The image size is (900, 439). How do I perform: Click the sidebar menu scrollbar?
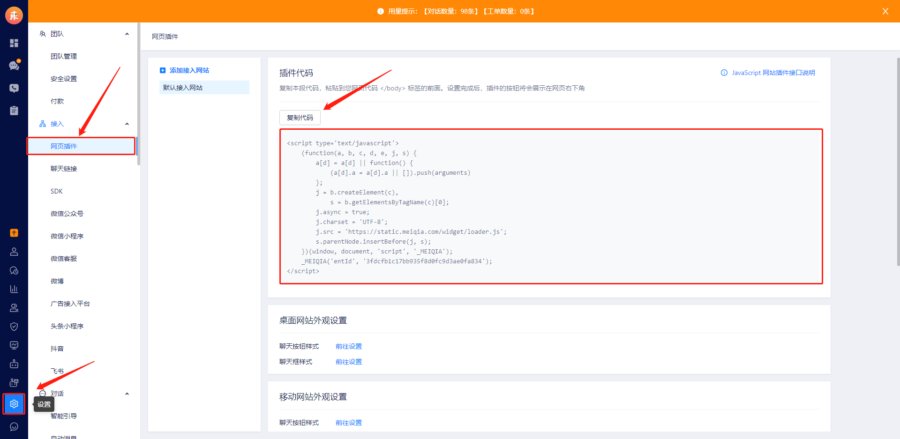138,94
